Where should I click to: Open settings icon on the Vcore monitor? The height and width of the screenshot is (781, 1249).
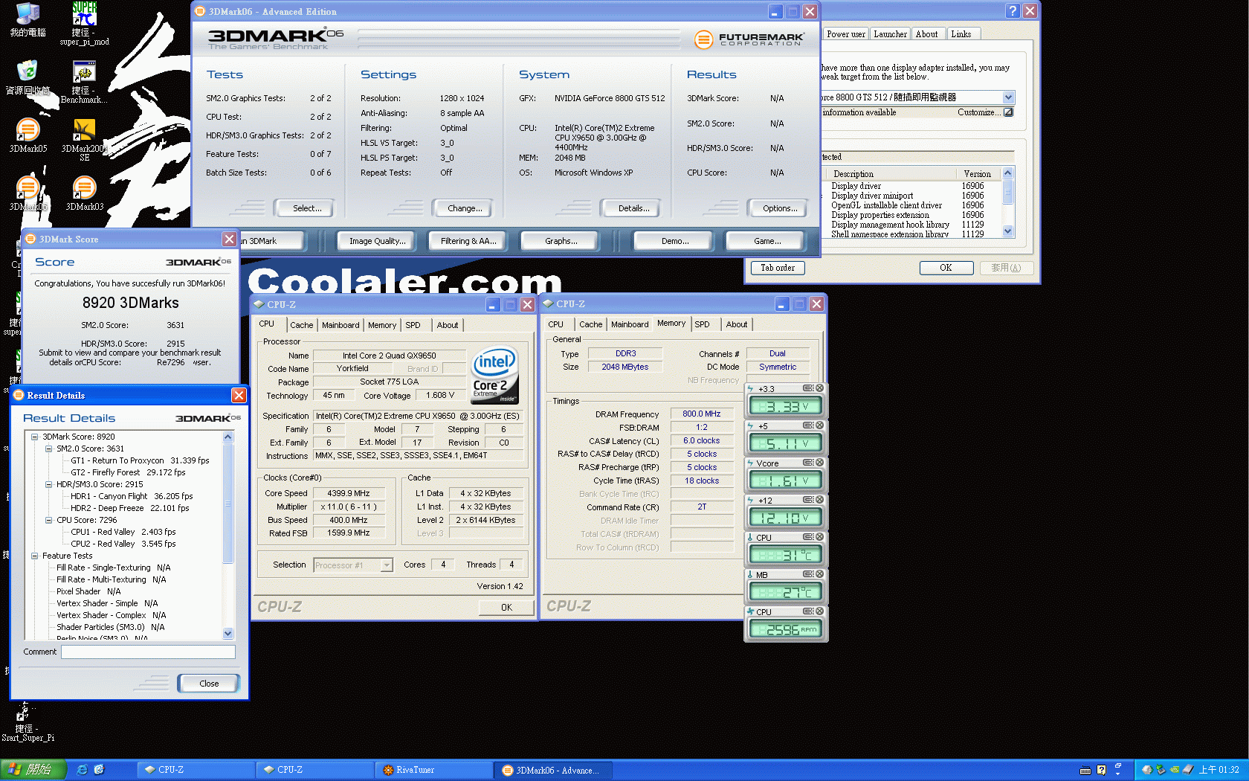pyautogui.click(x=807, y=463)
